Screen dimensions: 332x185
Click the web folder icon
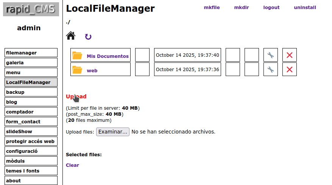(x=77, y=70)
